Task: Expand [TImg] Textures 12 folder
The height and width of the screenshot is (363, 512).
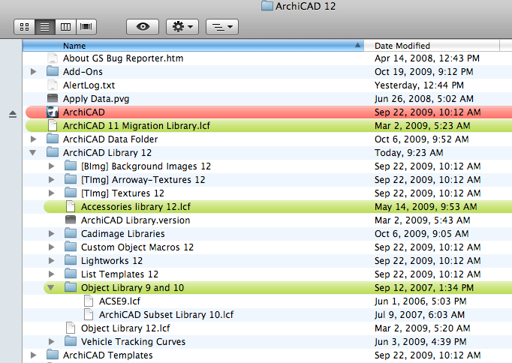Action: (x=51, y=193)
